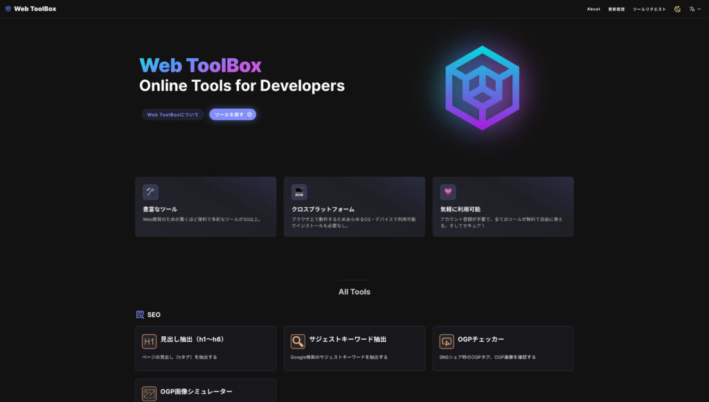
Task: Click the wrench icon above 豊富なツール
Action: (149, 191)
